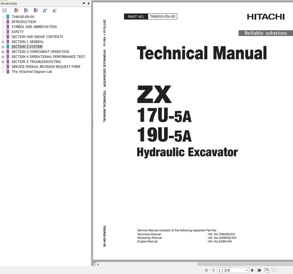293x274 pixels.
Task: Click the next page arrow button
Action: (253, 270)
